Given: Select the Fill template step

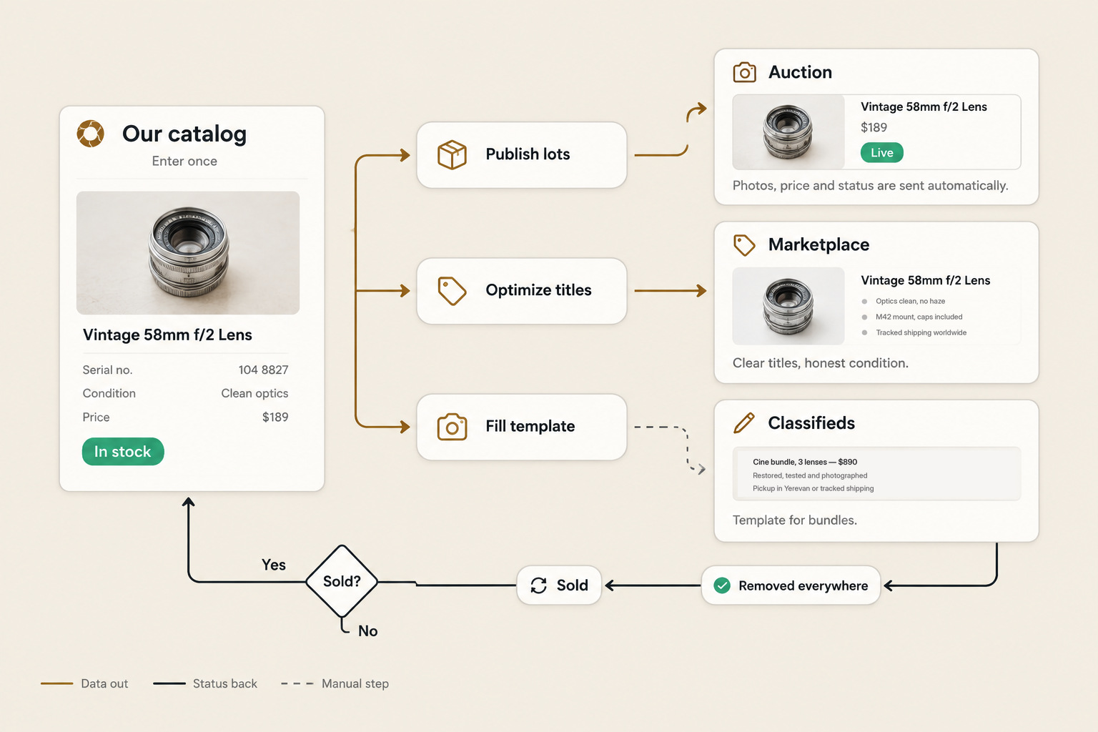Looking at the screenshot, I should pyautogui.click(x=522, y=427).
